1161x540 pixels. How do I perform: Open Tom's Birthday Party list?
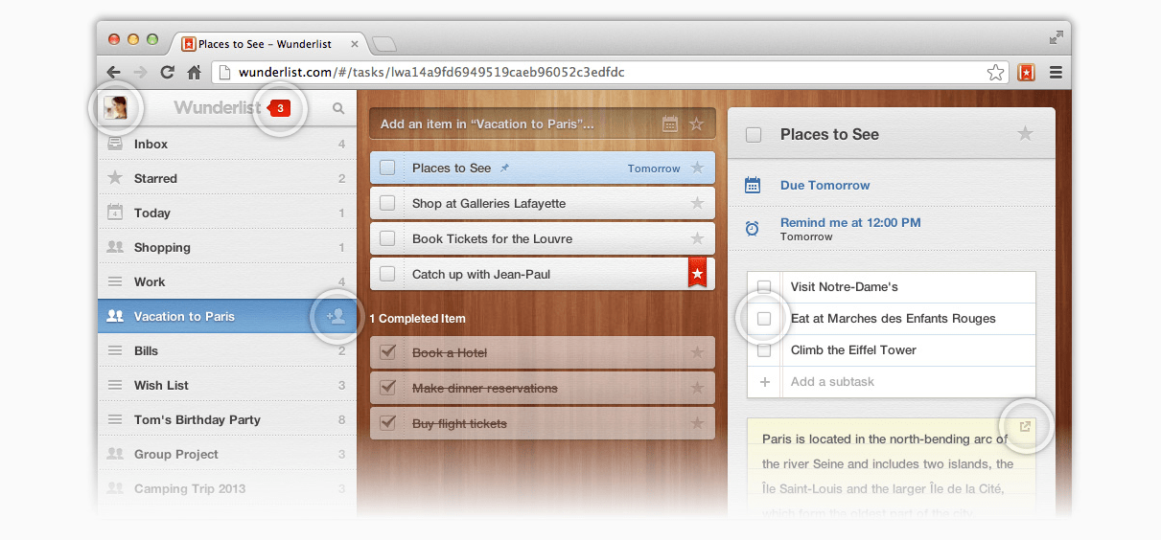[227, 419]
